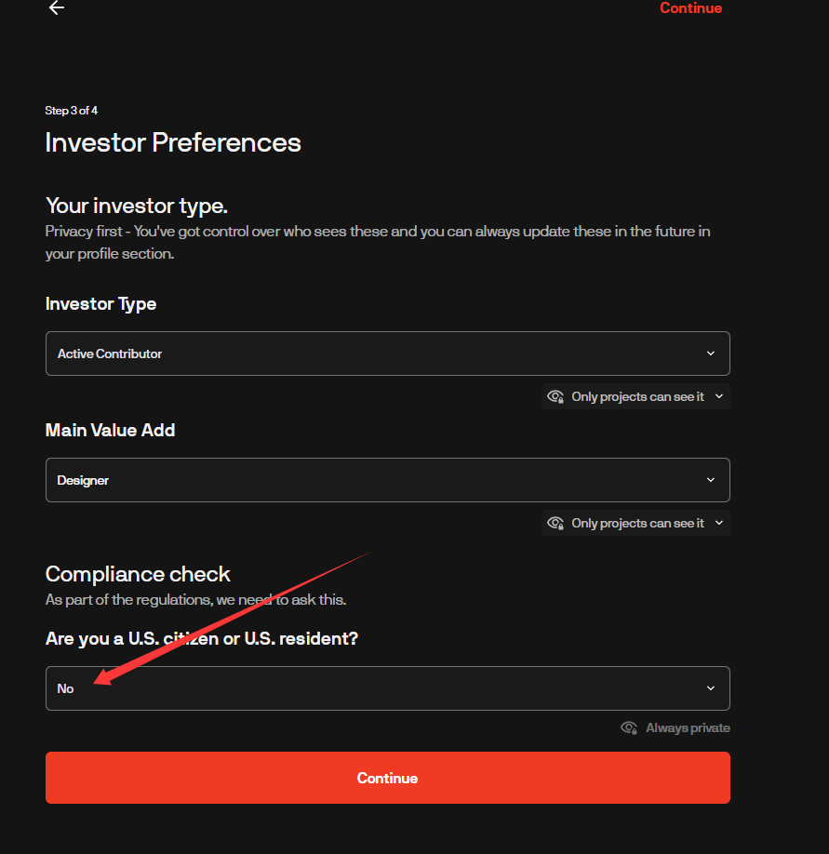Image resolution: width=829 pixels, height=854 pixels.
Task: Toggle visibility setting 'Only projects can see it' for Main Value Add
Action: pos(637,523)
